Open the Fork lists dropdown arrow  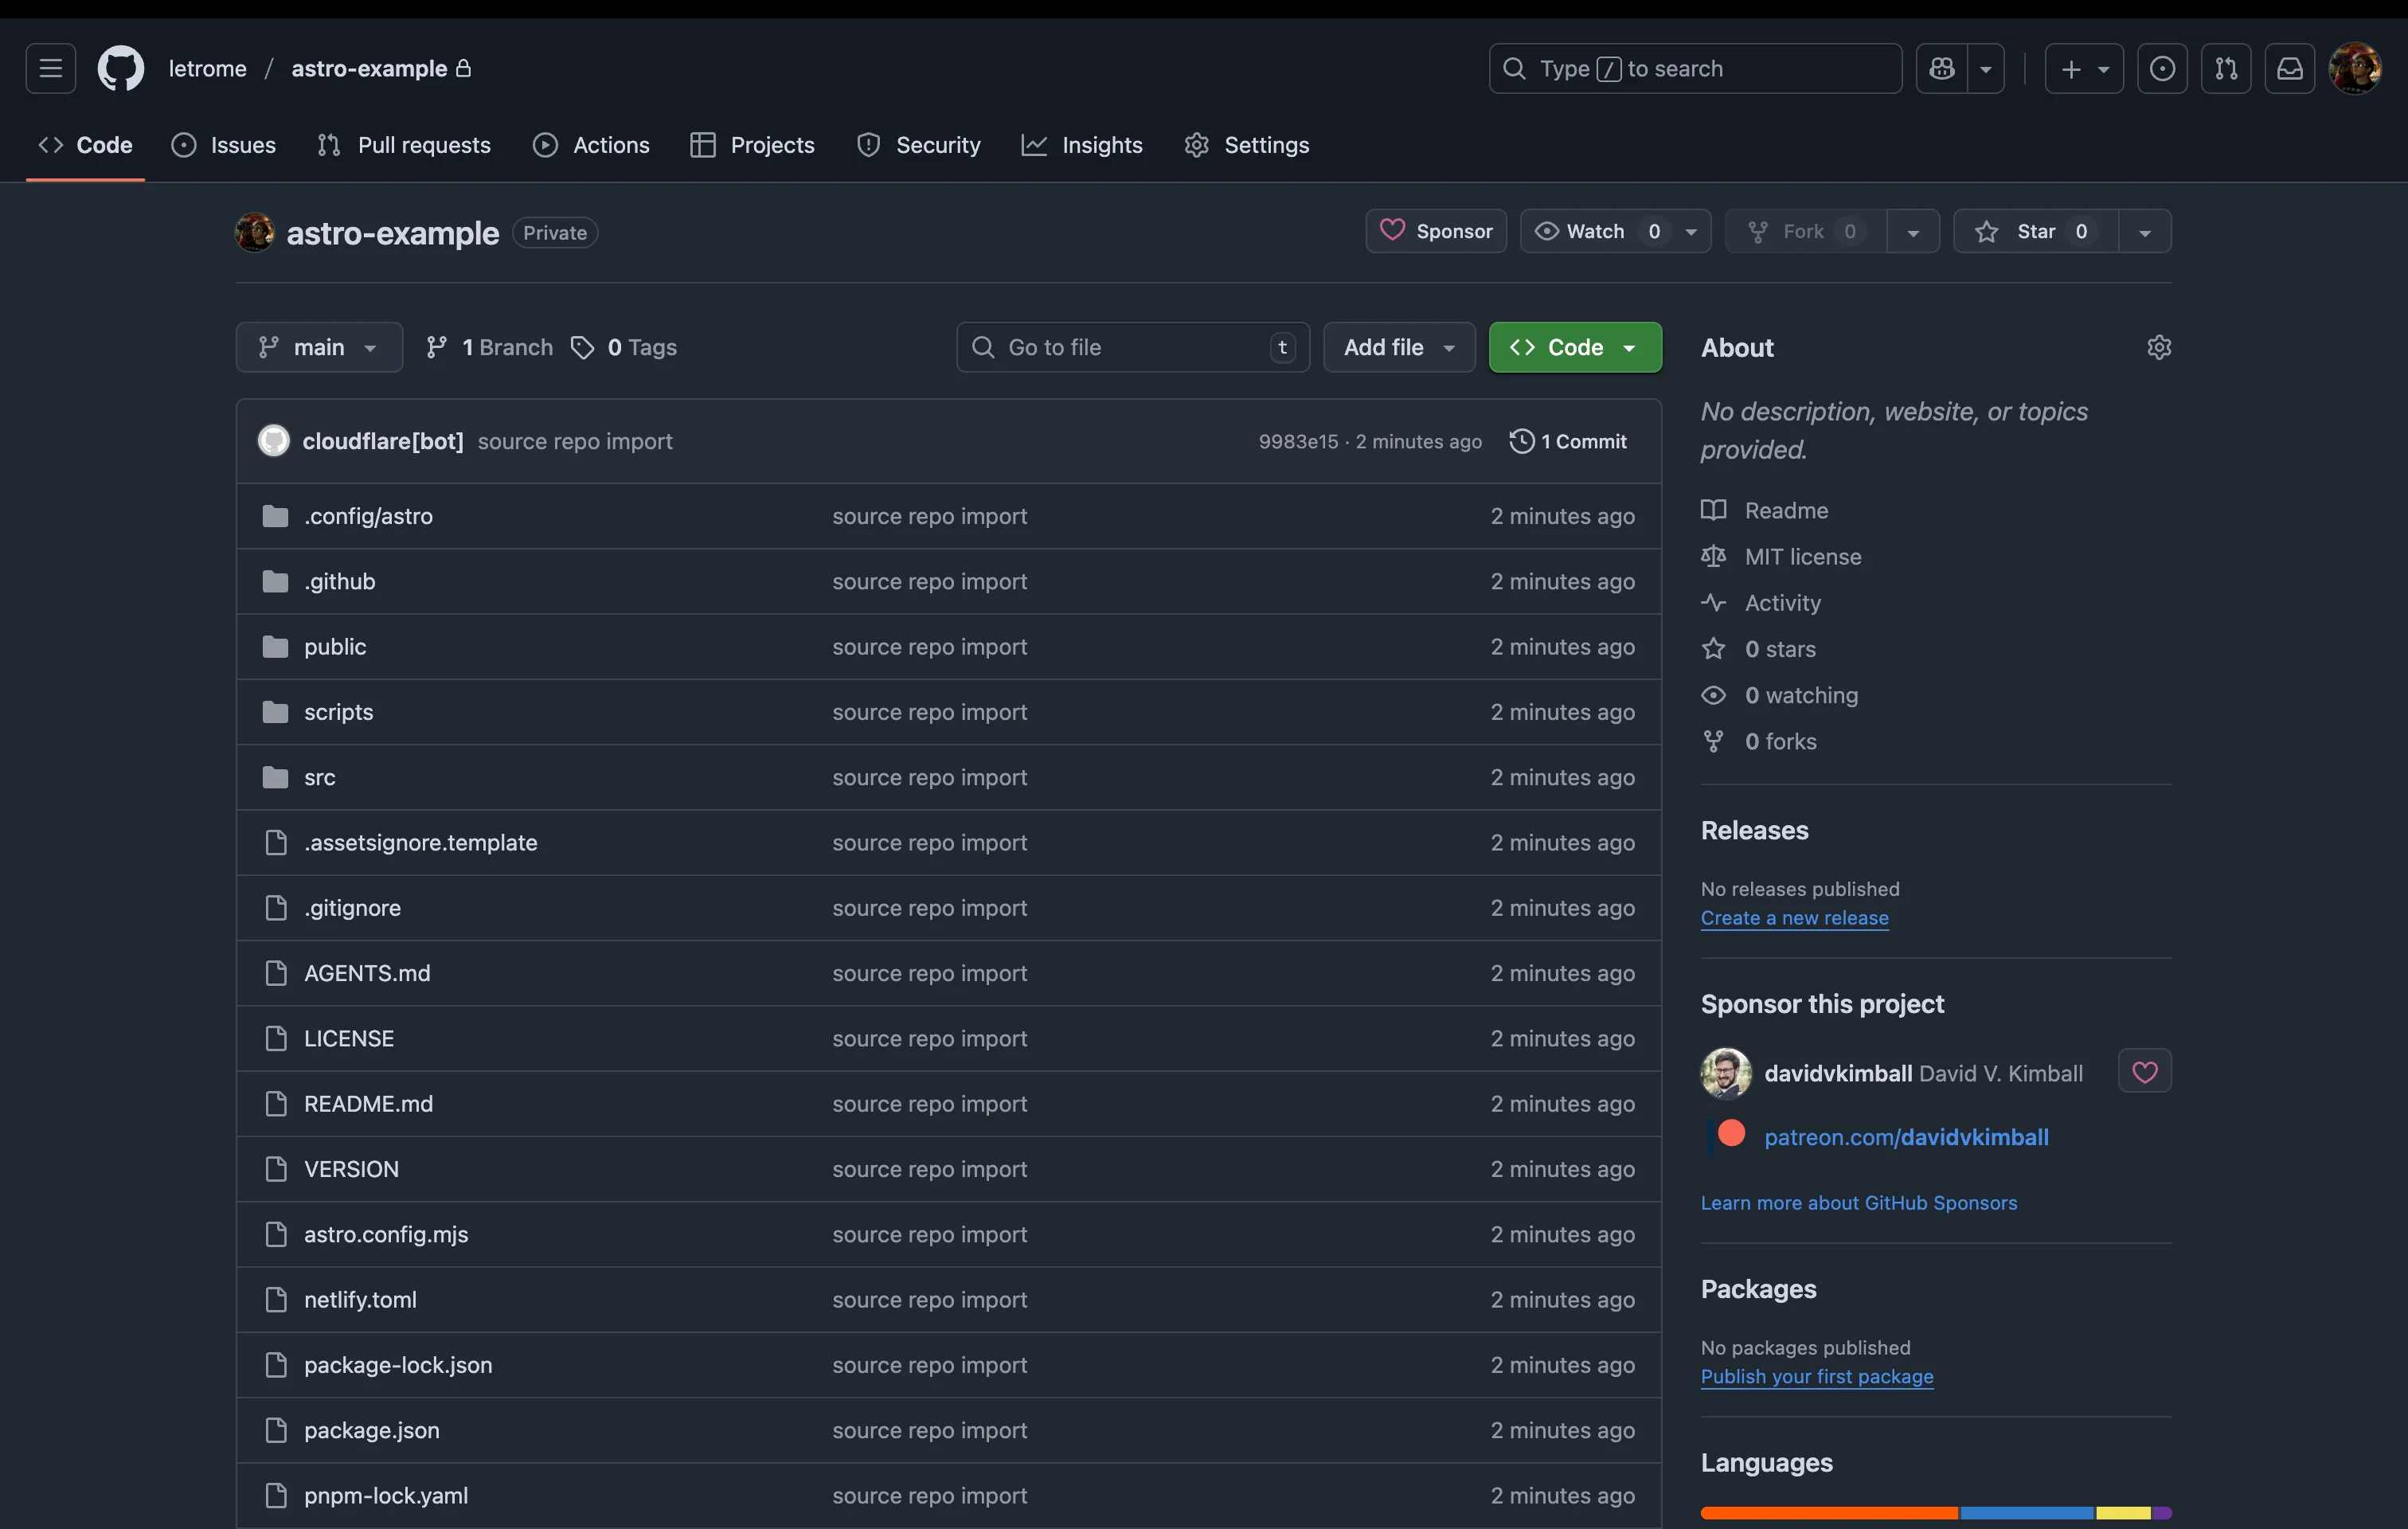[1913, 232]
